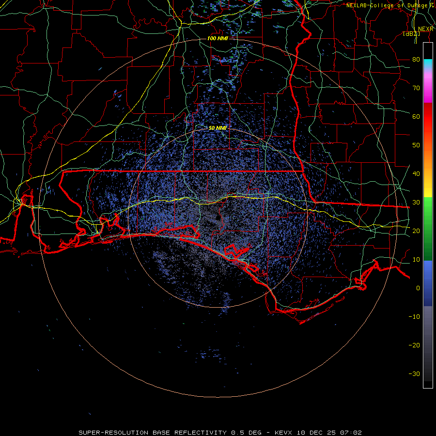
Task: Click the 50 NMI range ring label
Action: click(218, 128)
